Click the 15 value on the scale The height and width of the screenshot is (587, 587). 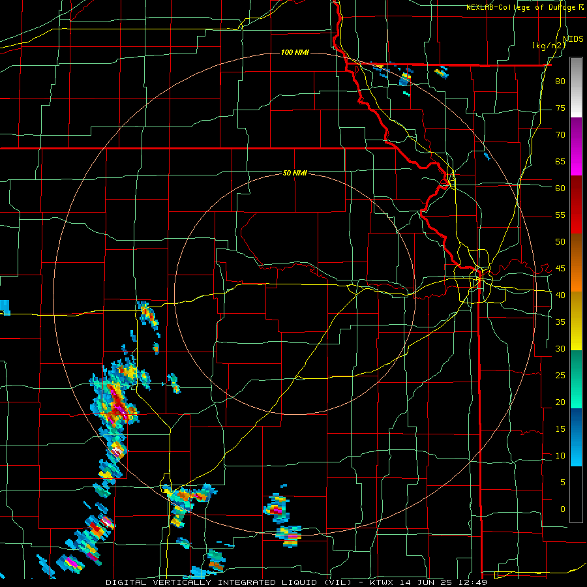point(560,429)
